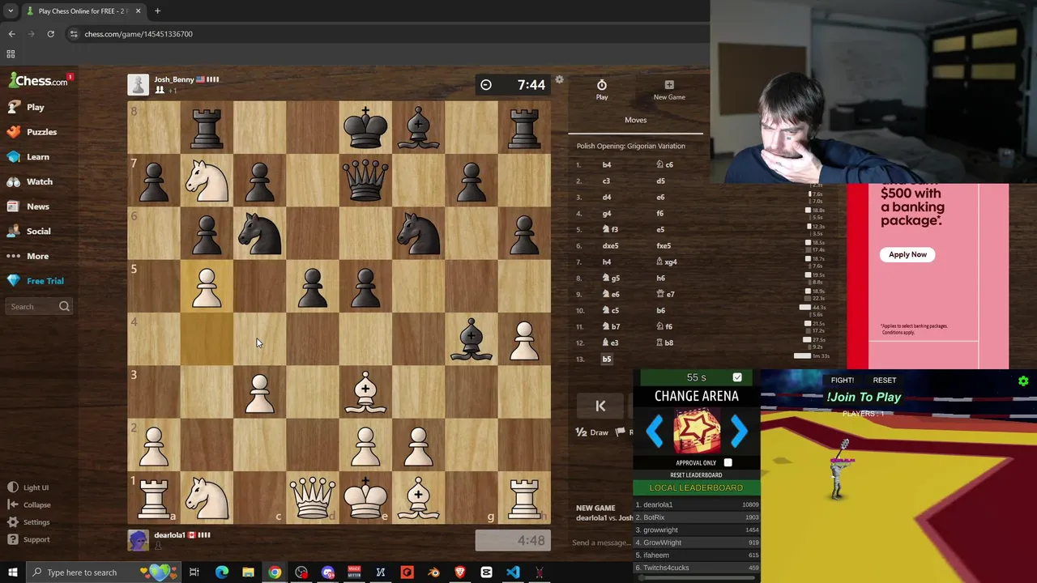The width and height of the screenshot is (1037, 583).
Task: Open the board settings gear icon
Action: pyautogui.click(x=559, y=80)
